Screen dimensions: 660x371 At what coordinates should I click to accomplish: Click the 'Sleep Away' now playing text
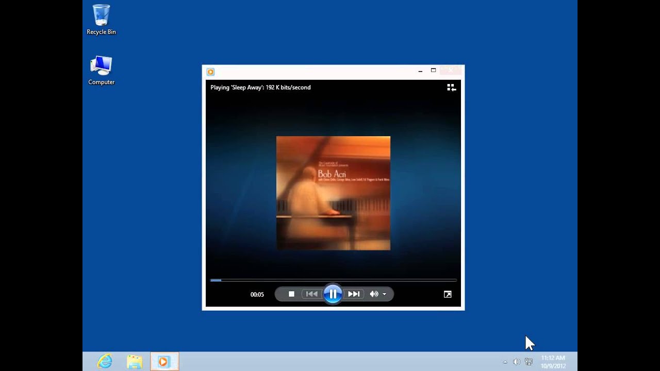(x=260, y=88)
